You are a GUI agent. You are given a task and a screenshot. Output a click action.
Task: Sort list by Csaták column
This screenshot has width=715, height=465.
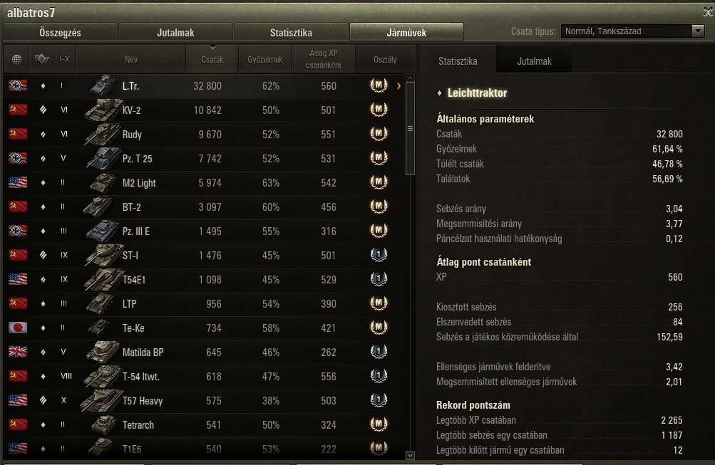click(212, 59)
